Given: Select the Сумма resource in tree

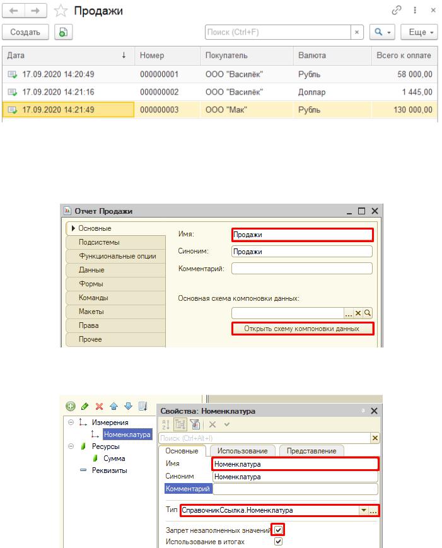Looking at the screenshot, I should [x=114, y=458].
